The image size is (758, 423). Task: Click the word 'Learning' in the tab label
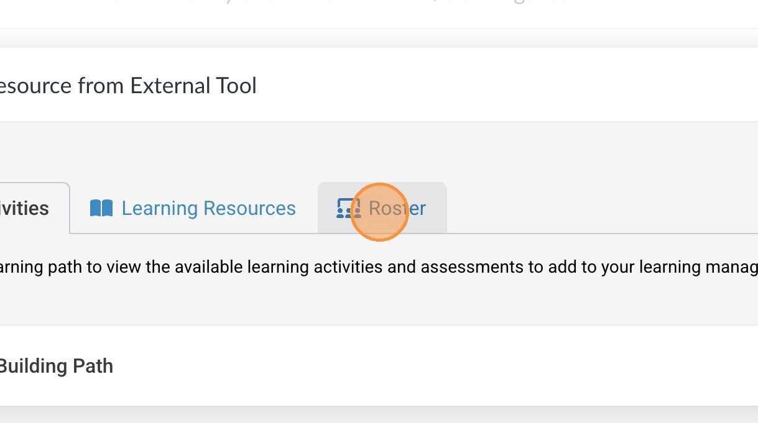159,208
